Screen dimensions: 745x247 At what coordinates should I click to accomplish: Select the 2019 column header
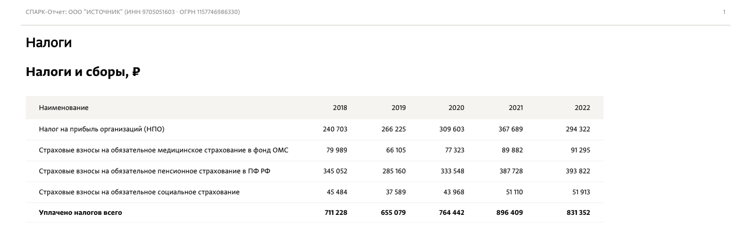click(x=399, y=108)
